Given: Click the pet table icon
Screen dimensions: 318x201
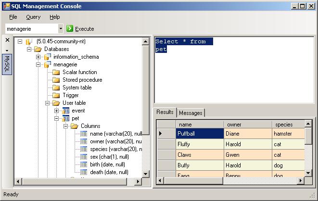Looking at the screenshot, I should 65,118.
